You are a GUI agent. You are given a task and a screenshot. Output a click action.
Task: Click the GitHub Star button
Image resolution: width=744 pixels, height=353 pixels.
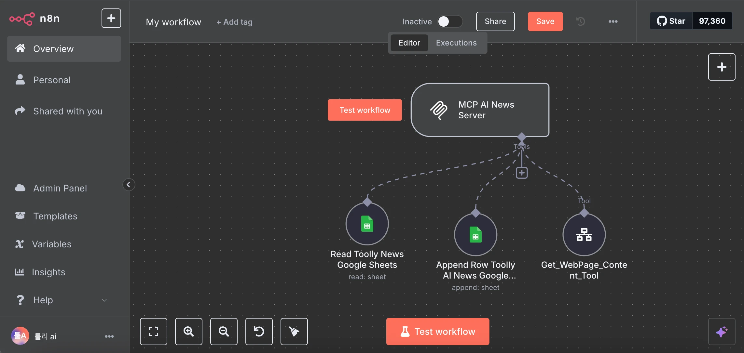(x=671, y=21)
